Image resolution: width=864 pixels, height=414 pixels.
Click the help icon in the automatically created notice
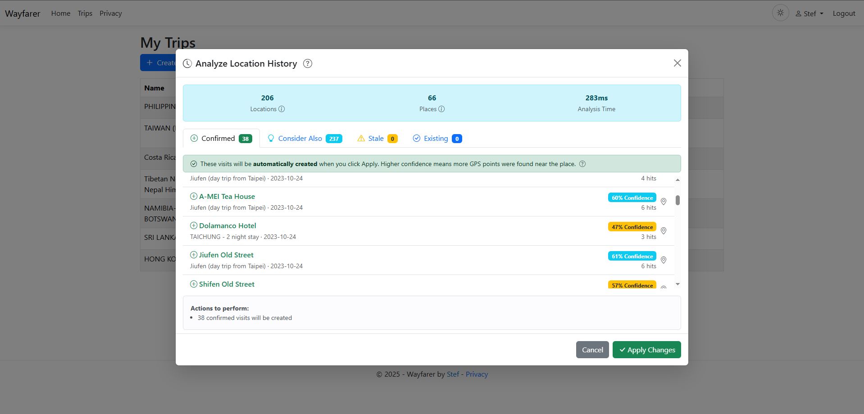pos(582,164)
